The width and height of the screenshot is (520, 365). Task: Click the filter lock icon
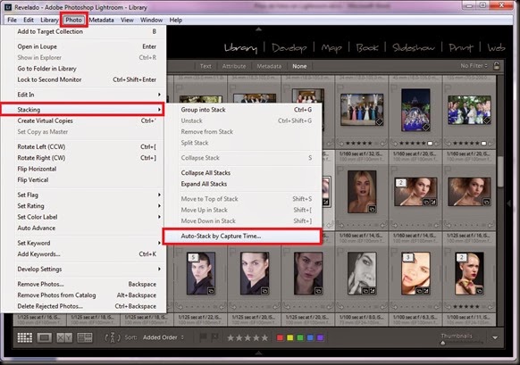497,65
